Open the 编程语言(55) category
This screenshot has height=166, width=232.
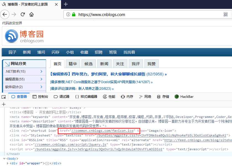[15, 79]
